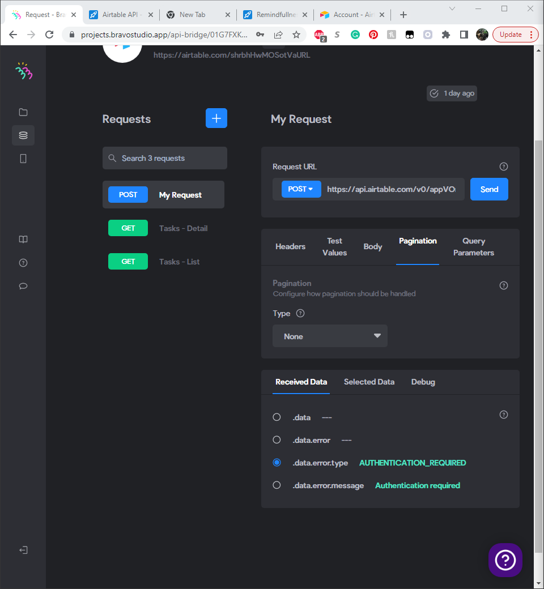This screenshot has height=589, width=544.
Task: Open the documentation book icon
Action: coord(23,240)
